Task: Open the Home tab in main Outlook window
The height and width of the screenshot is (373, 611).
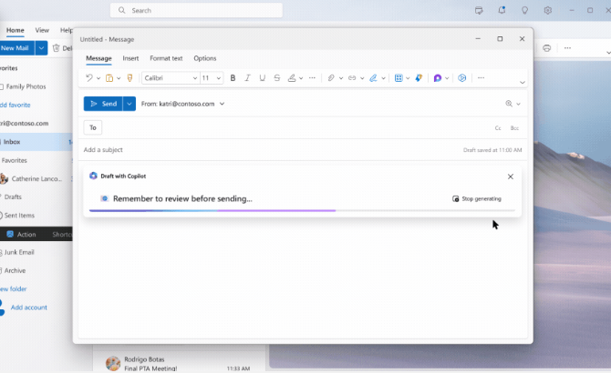Action: pyautogui.click(x=16, y=30)
